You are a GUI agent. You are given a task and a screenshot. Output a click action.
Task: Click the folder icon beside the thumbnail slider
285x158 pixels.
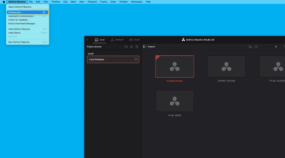[x=256, y=47]
